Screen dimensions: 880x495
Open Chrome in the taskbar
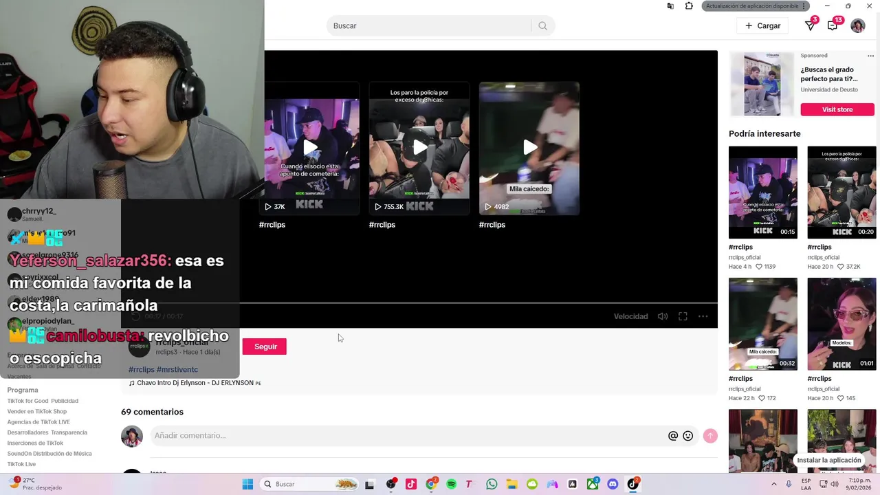[x=431, y=484]
